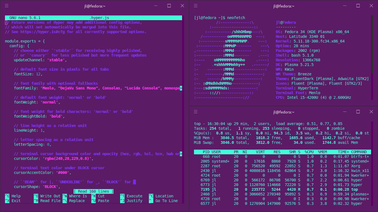This screenshot has width=378, height=212.
Task: Click Read File in nano's shortcut bar
Action: pos(48,201)
